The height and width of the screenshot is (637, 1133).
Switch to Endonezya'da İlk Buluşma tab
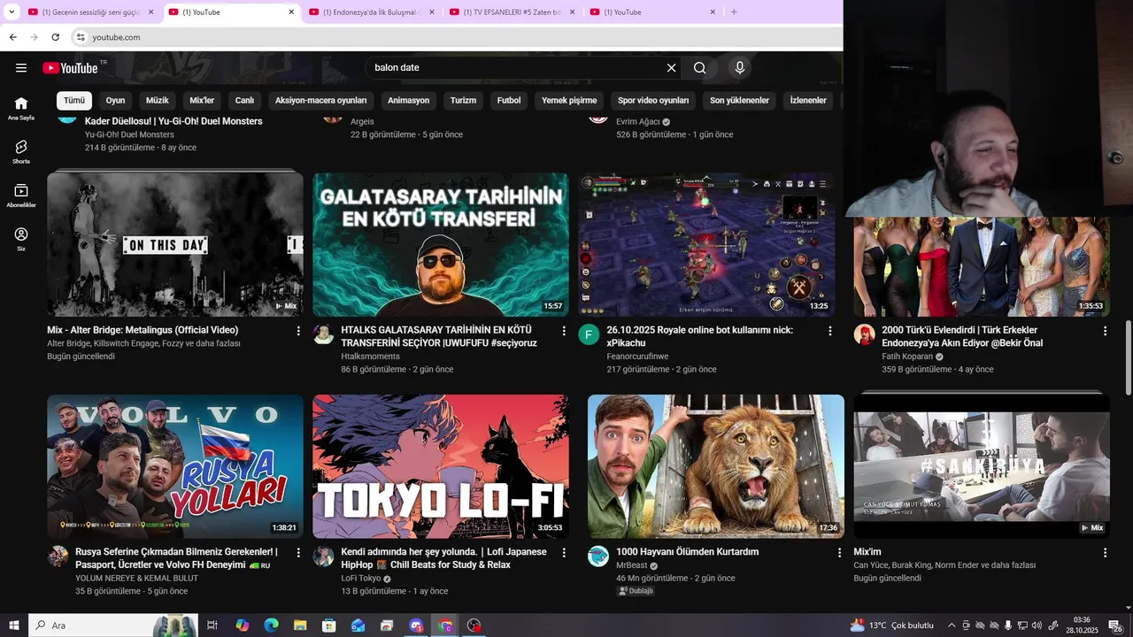tap(371, 12)
